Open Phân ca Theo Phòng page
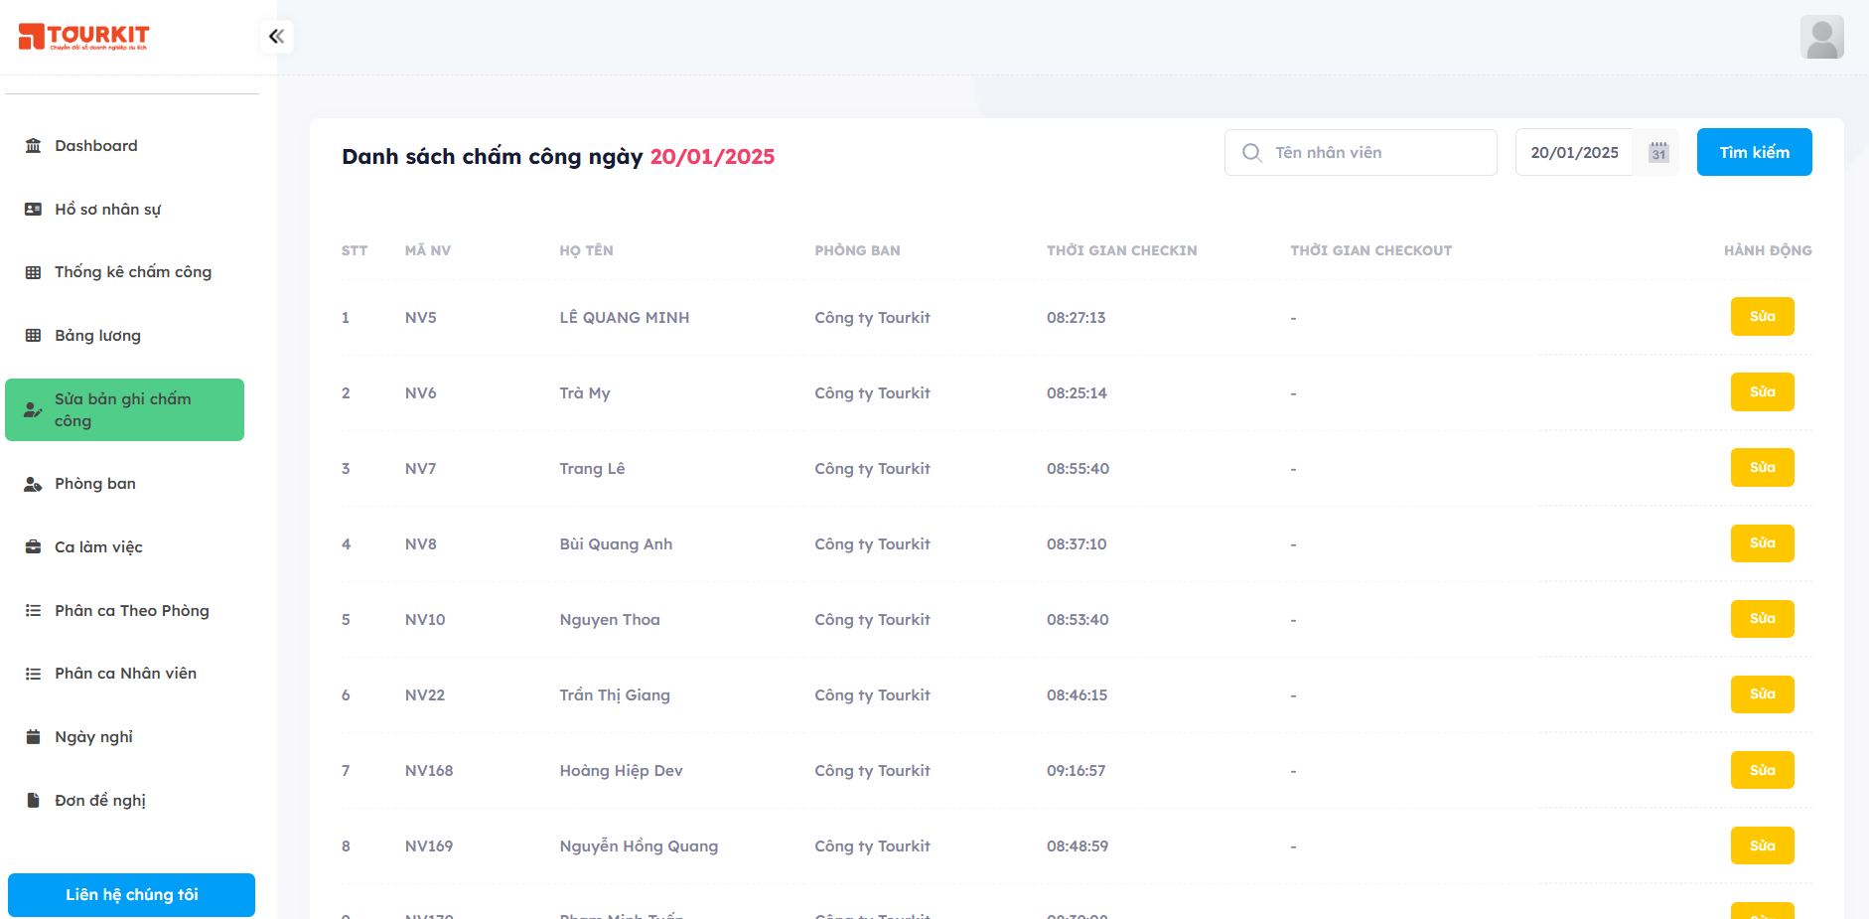Viewport: 1869px width, 919px height. click(x=131, y=611)
